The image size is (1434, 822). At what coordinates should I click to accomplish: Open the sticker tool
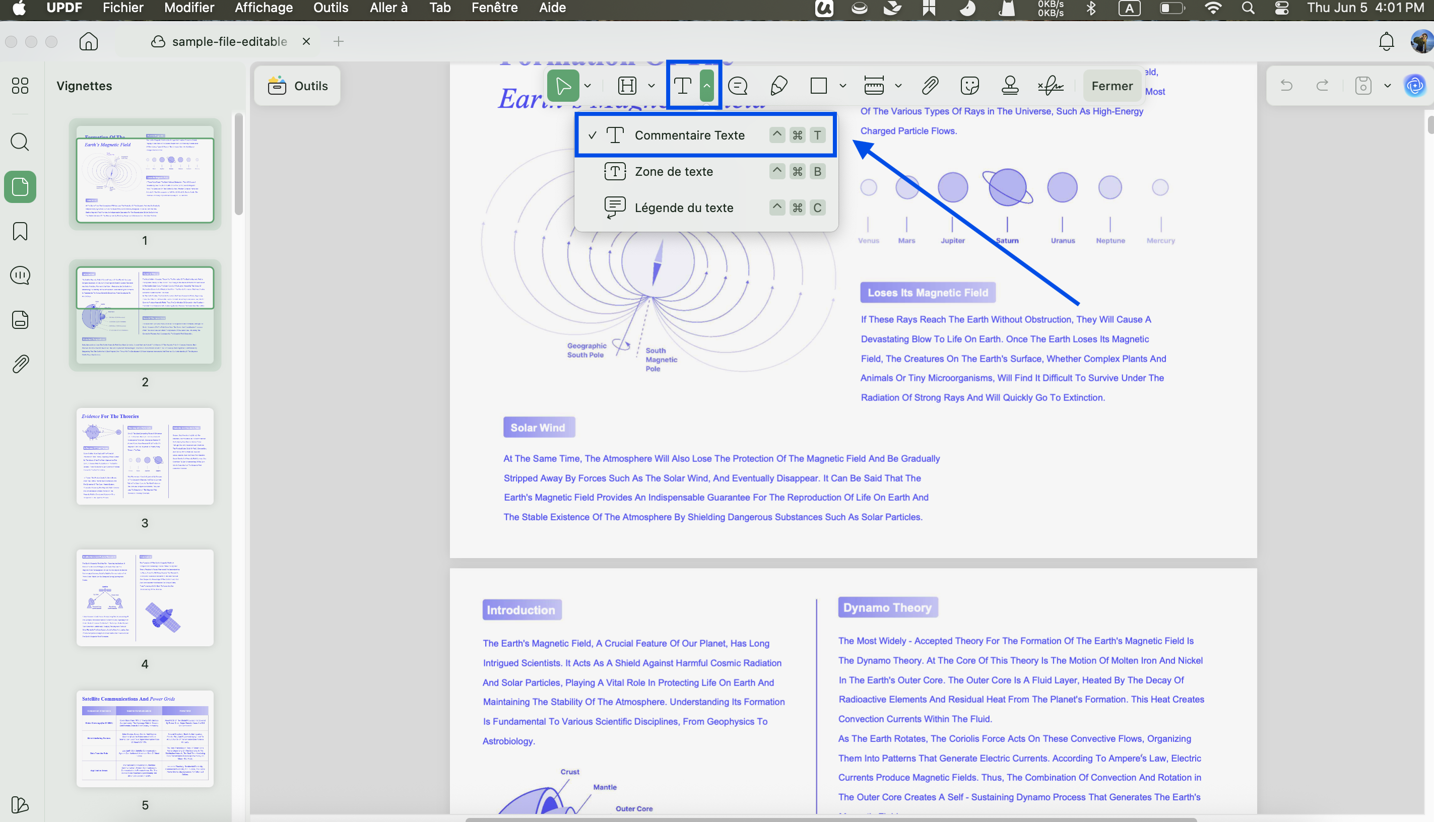pyautogui.click(x=970, y=86)
